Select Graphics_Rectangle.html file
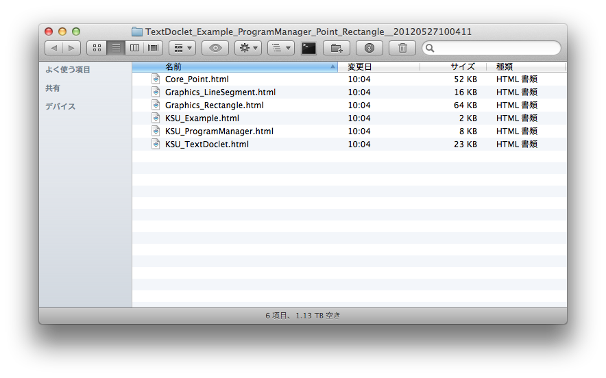Image resolution: width=606 pixels, height=378 pixels. pyautogui.click(x=214, y=105)
